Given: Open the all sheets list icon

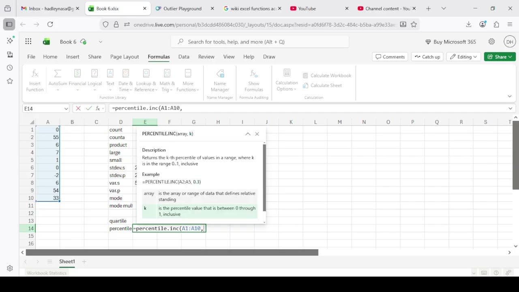Looking at the screenshot, I should click(49, 262).
